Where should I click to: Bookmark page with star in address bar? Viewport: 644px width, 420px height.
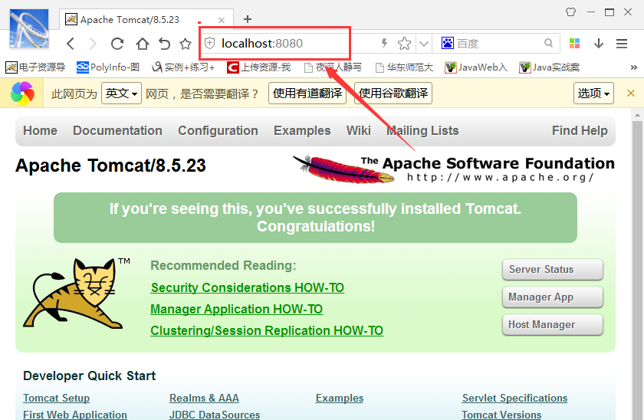pyautogui.click(x=404, y=44)
